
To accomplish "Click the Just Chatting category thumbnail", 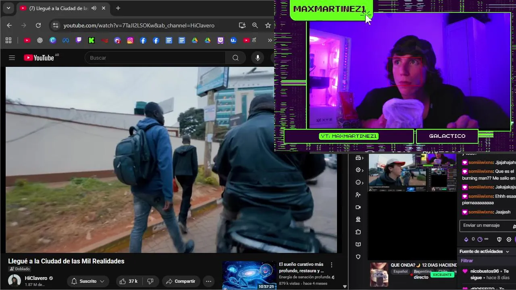I will click(x=379, y=275).
